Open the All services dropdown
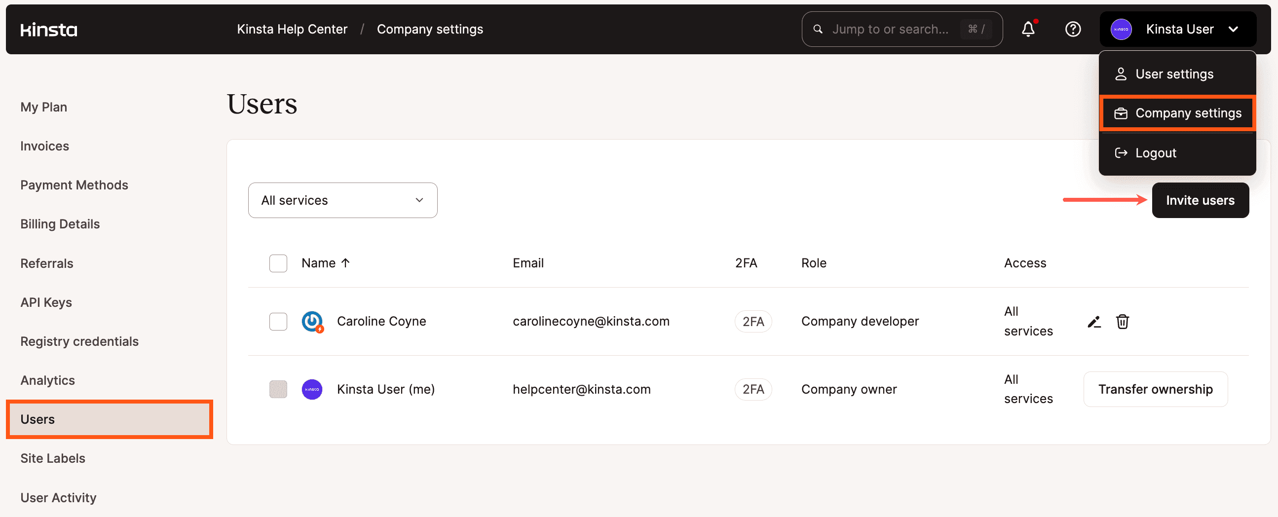 342,200
